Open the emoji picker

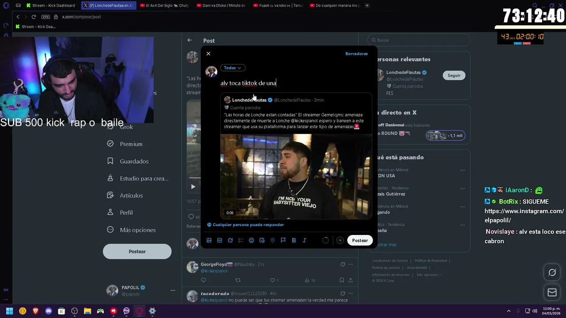click(252, 240)
